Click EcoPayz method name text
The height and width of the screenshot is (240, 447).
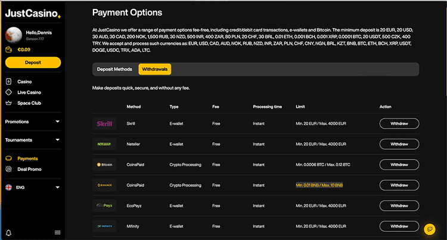[134, 205]
